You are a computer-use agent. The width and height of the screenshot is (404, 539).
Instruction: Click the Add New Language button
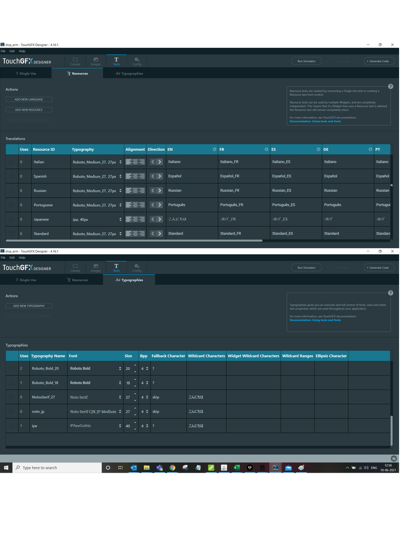pos(29,99)
